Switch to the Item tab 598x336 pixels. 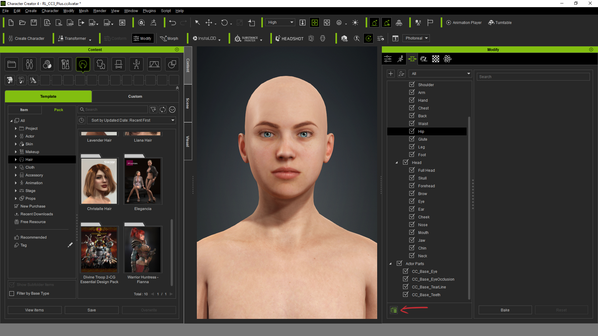pos(24,110)
